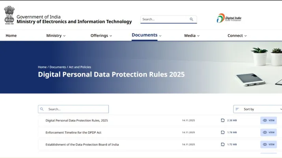The height and width of the screenshot is (158, 282).
Task: Open the Connect navigation menu
Action: 237,35
